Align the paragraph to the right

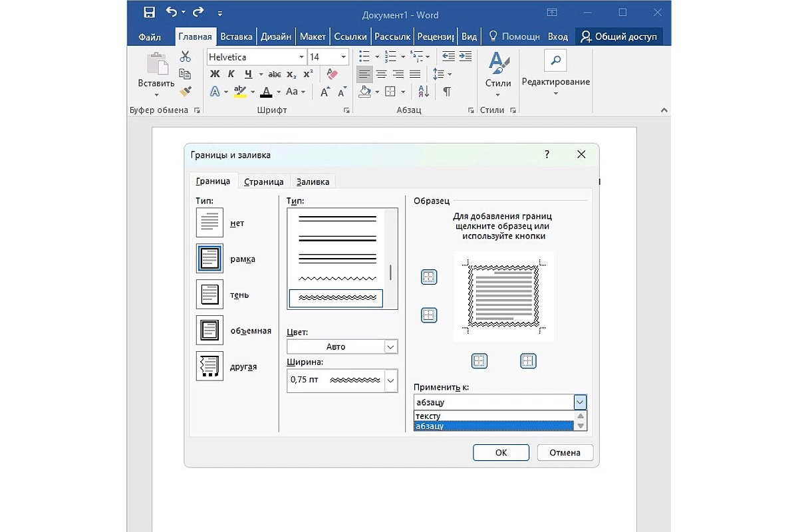[398, 74]
